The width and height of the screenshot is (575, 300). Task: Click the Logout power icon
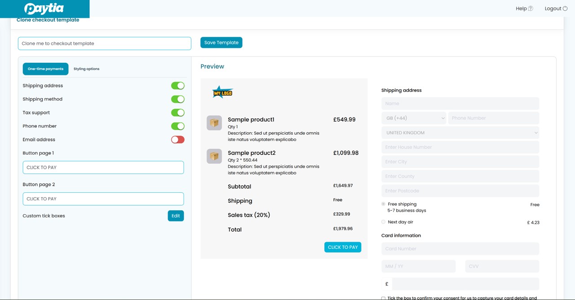click(x=565, y=9)
